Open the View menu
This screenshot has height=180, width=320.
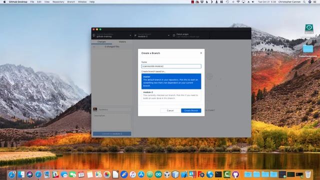(47, 2)
